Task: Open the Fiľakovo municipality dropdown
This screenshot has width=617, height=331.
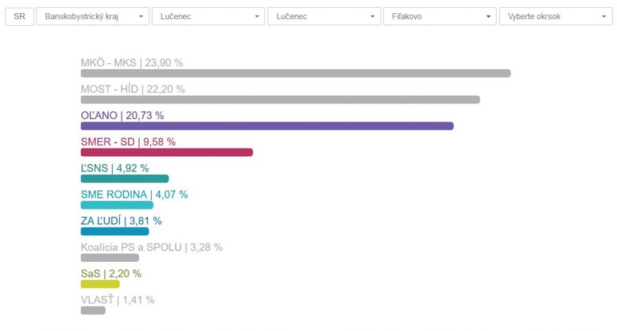Action: [439, 16]
